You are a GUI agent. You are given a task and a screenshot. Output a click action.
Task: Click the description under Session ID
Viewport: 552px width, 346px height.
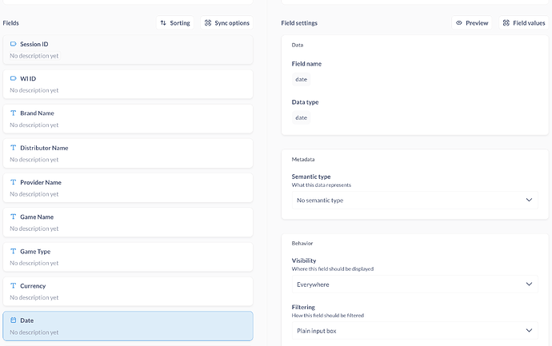click(34, 56)
